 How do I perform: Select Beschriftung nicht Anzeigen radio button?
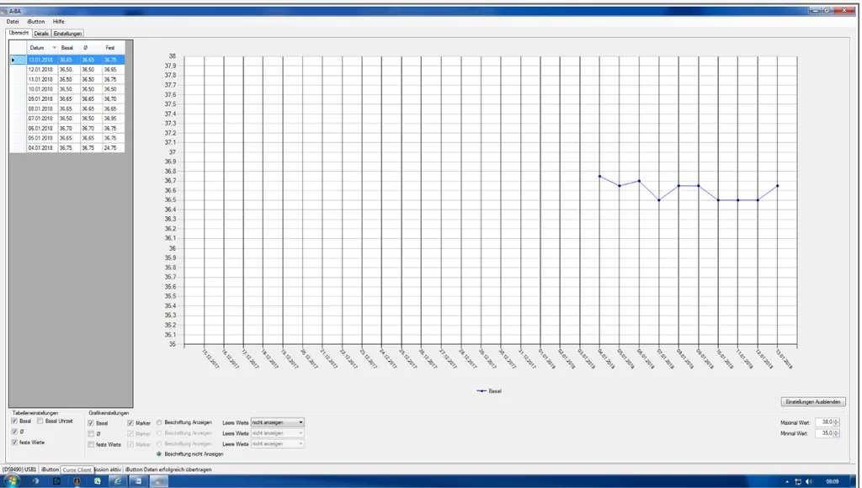click(x=159, y=454)
